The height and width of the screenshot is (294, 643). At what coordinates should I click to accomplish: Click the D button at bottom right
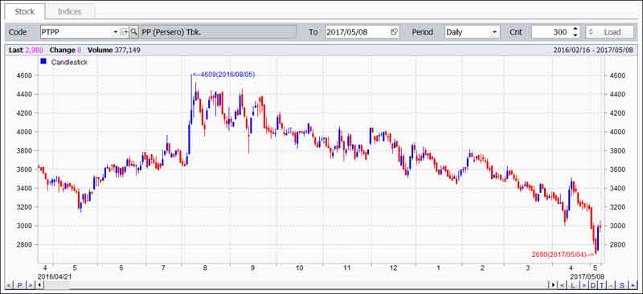[x=593, y=285]
